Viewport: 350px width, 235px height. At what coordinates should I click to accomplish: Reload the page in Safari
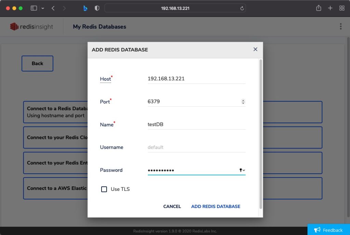tap(242, 8)
